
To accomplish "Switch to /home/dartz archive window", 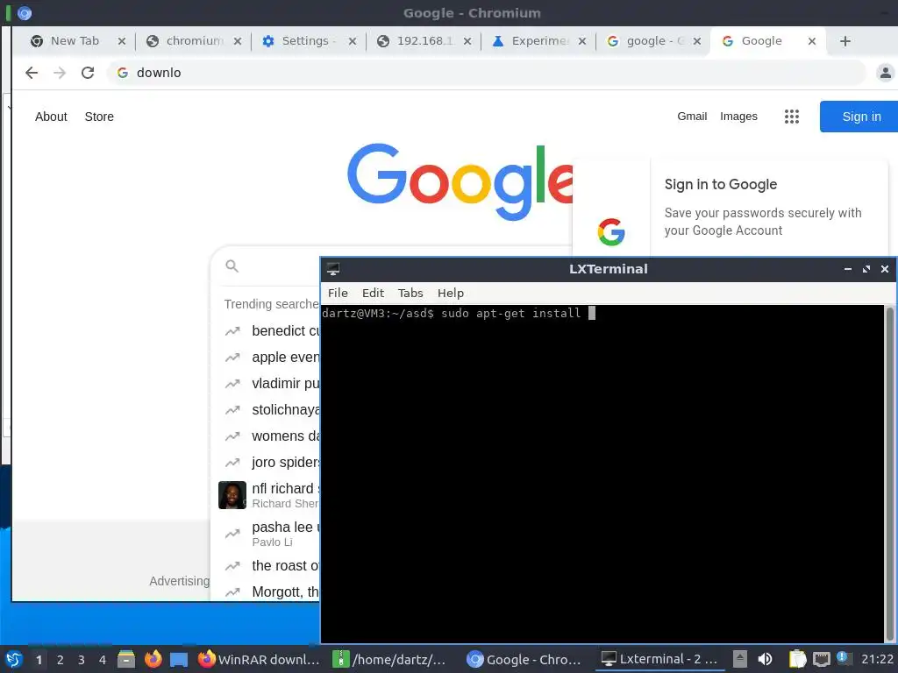I will [x=390, y=659].
